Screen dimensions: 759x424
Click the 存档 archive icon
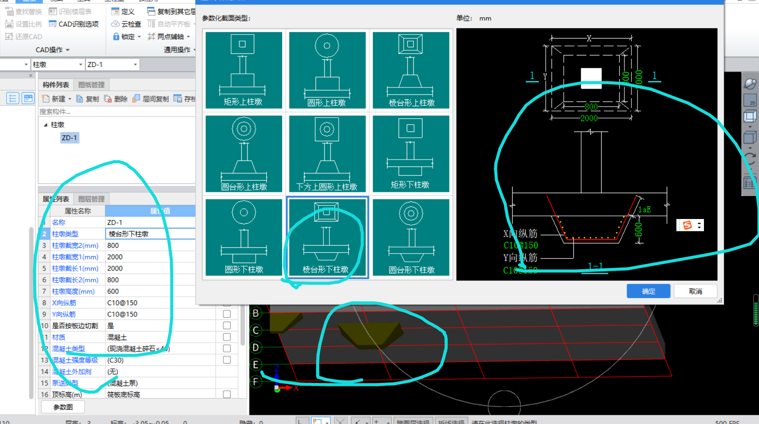tap(177, 99)
